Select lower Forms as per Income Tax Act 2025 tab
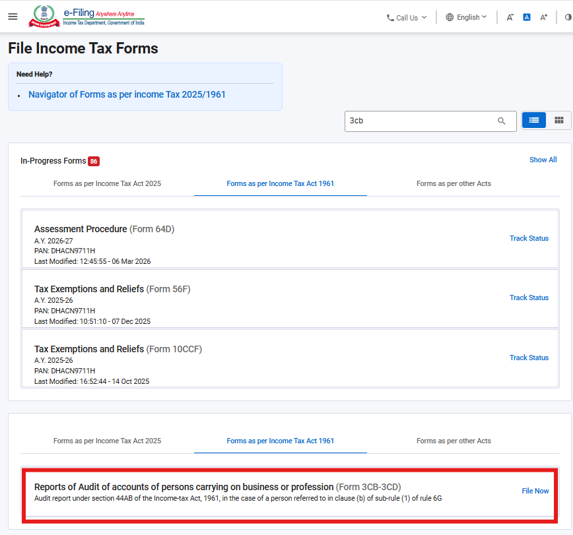The height and width of the screenshot is (535, 573). [x=107, y=441]
